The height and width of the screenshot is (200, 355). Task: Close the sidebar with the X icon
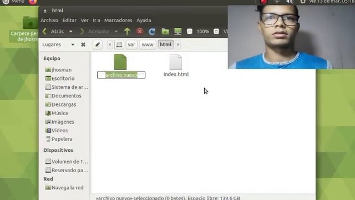83,44
